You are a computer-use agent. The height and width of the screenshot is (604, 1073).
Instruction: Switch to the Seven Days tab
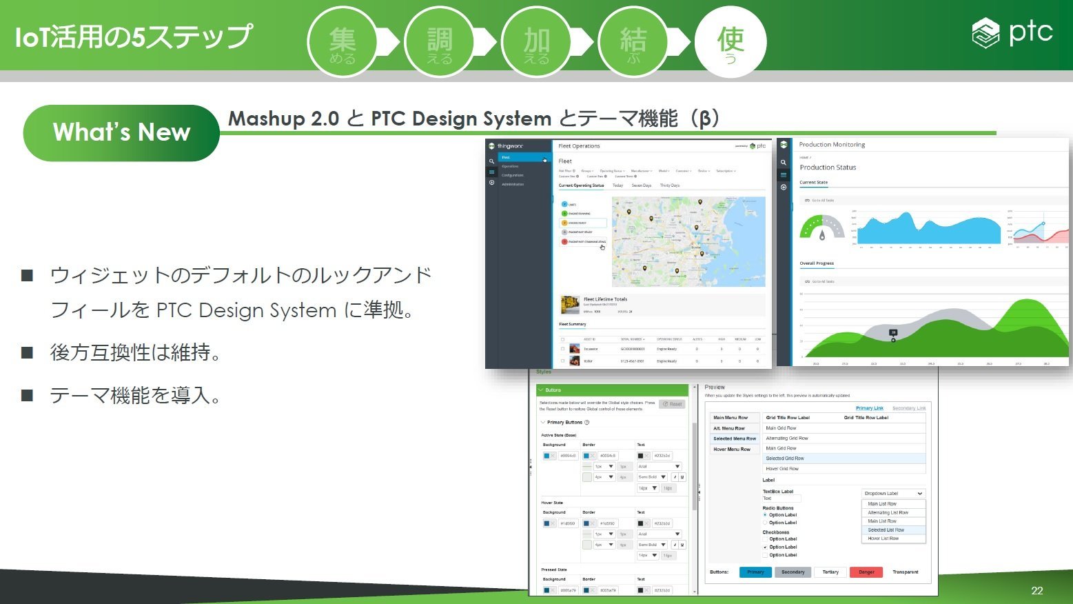pyautogui.click(x=642, y=185)
